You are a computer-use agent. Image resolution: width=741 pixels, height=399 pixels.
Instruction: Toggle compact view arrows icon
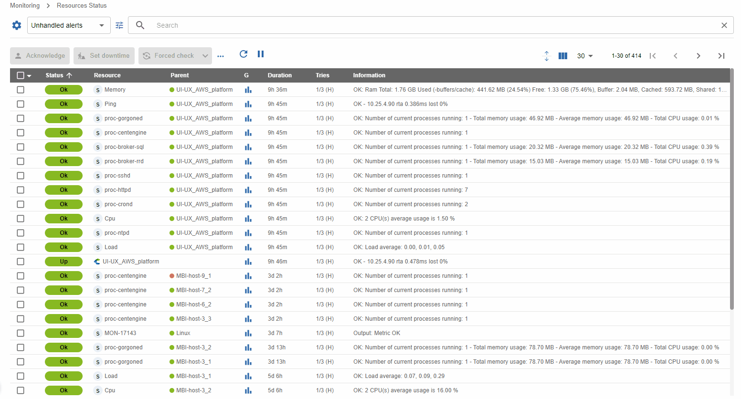coord(547,56)
